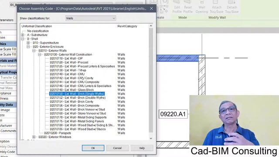Image resolution: width=279 pixels, height=157 pixels.
Task: Select B2010156 - Ext. Wall - Brick Composite
Action: pyautogui.click(x=75, y=106)
